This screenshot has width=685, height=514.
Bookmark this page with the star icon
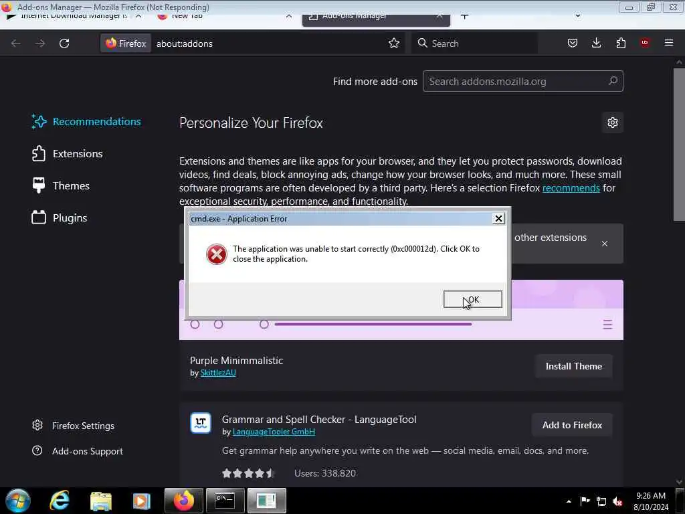(x=394, y=44)
